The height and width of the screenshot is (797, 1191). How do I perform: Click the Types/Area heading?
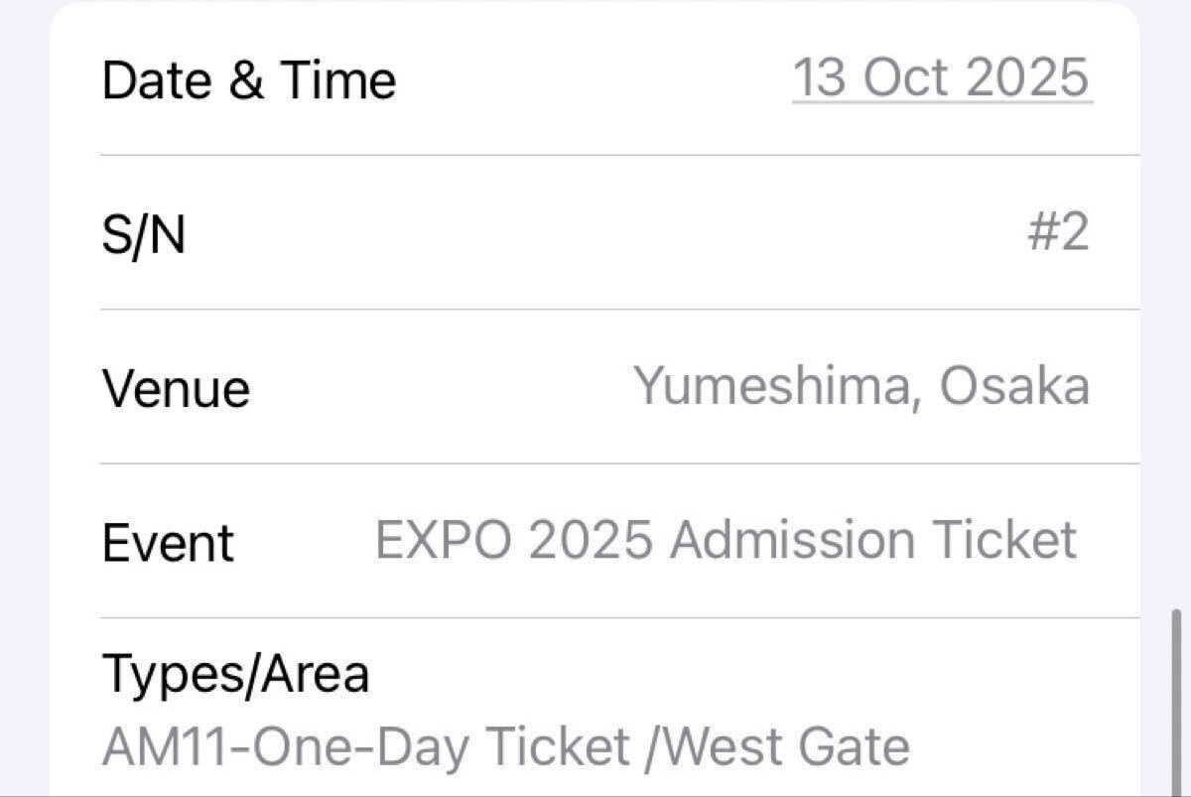coord(235,673)
